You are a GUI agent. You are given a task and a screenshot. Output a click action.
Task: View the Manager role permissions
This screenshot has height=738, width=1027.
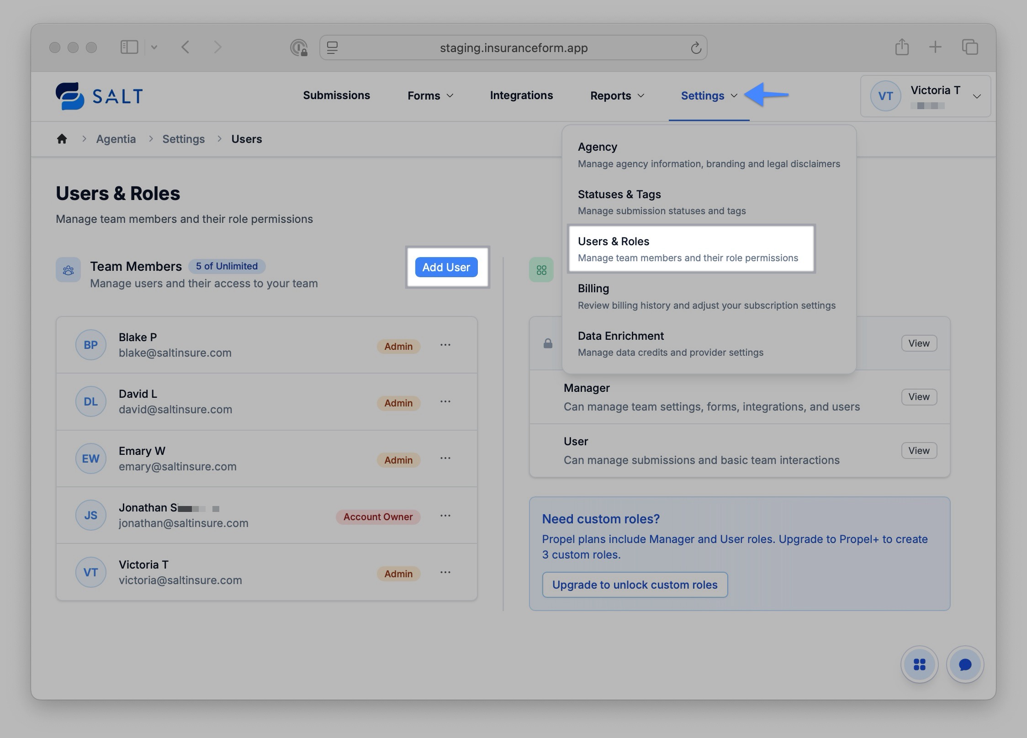[x=918, y=397]
